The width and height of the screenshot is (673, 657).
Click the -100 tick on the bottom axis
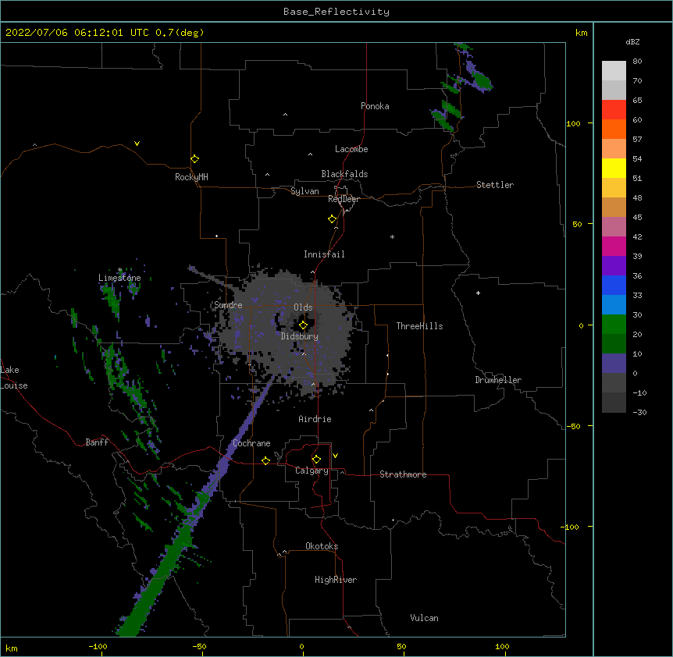[98, 646]
